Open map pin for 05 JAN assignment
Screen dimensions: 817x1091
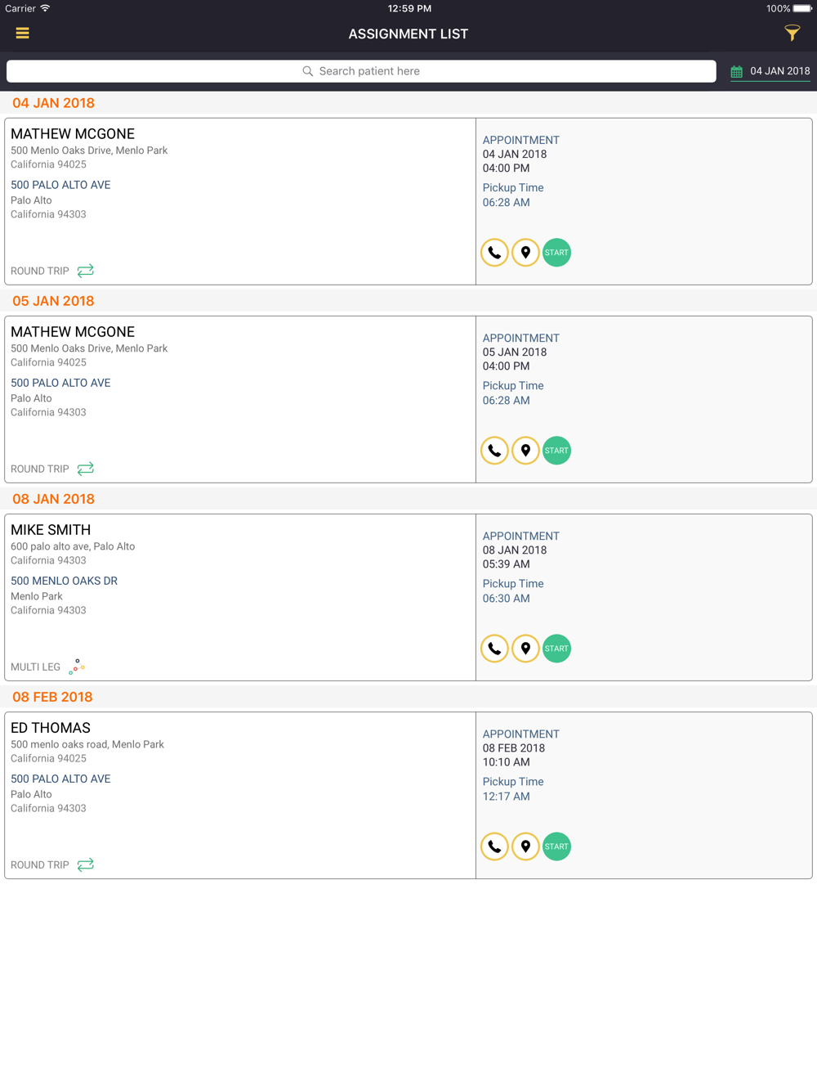525,451
